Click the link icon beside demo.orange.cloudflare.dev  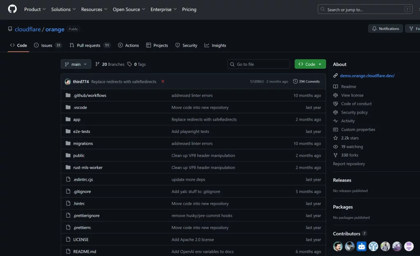[x=336, y=76]
